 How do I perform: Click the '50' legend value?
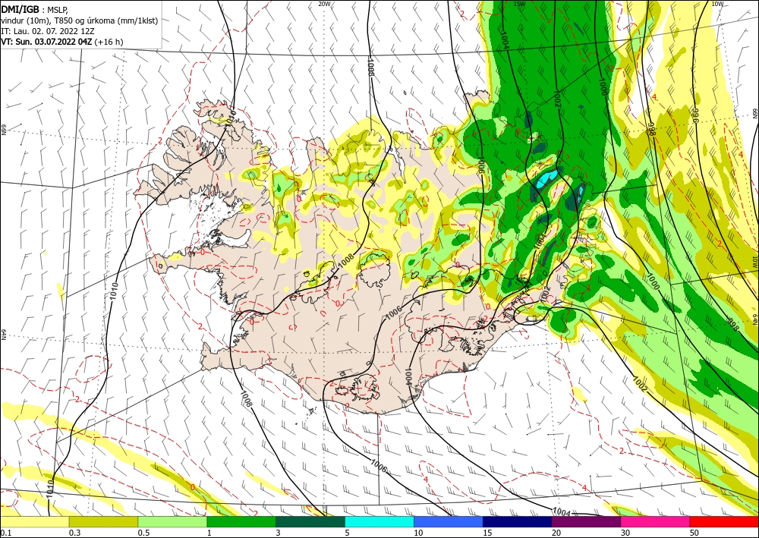(x=694, y=533)
